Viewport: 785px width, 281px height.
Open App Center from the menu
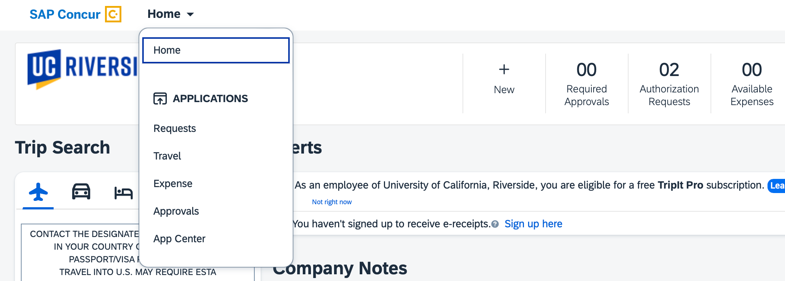coord(179,239)
